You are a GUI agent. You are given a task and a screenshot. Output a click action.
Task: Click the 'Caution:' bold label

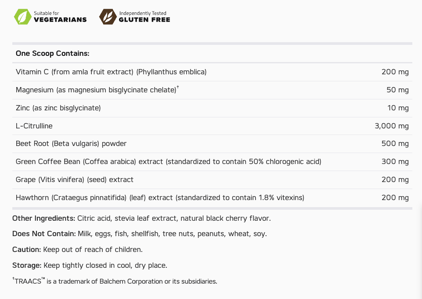click(x=27, y=250)
